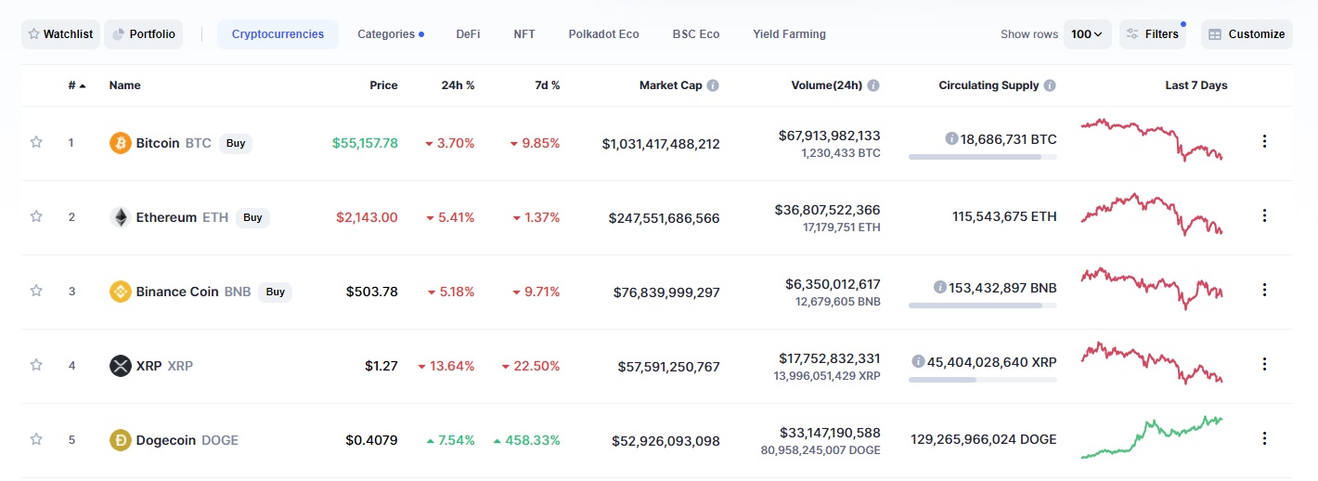Open the Portfolio button
This screenshot has width=1318, height=481.
(x=144, y=34)
